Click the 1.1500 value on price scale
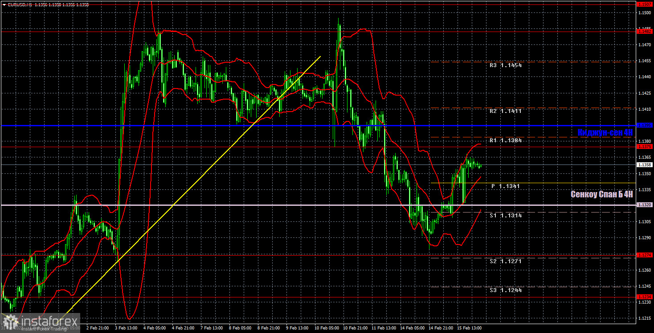Viewport: 654px width, 333px height. click(x=644, y=13)
